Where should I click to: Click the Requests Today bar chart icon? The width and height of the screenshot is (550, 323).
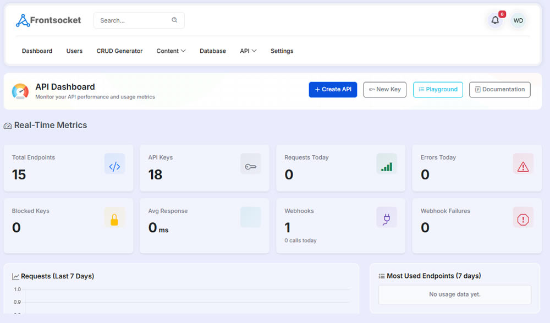tap(387, 167)
